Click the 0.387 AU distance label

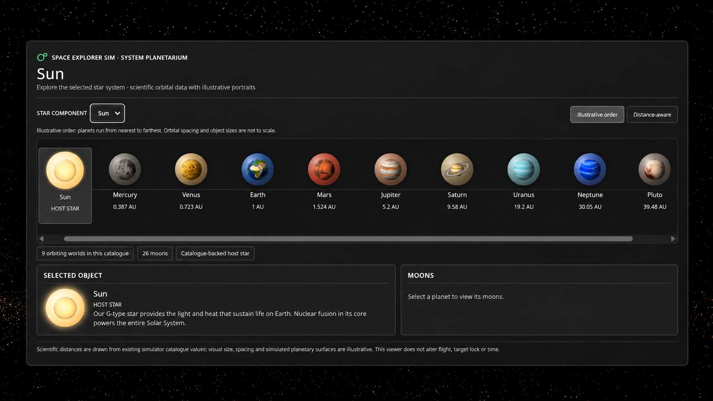pyautogui.click(x=125, y=207)
